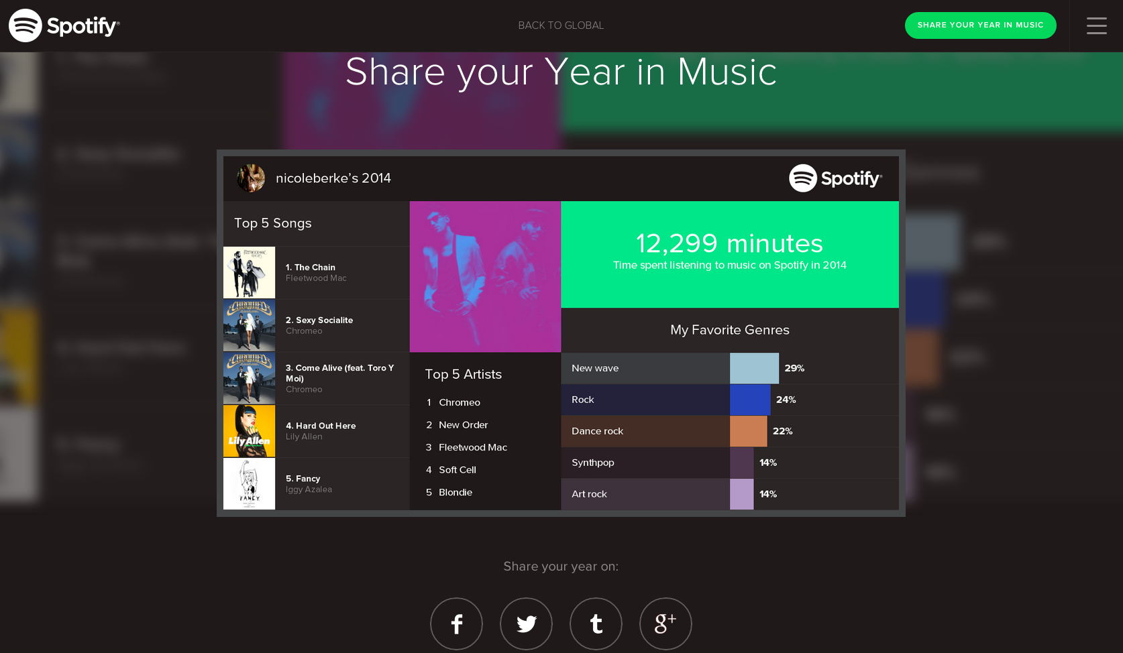Open the hamburger menu icon
The image size is (1123, 653).
coord(1096,25)
